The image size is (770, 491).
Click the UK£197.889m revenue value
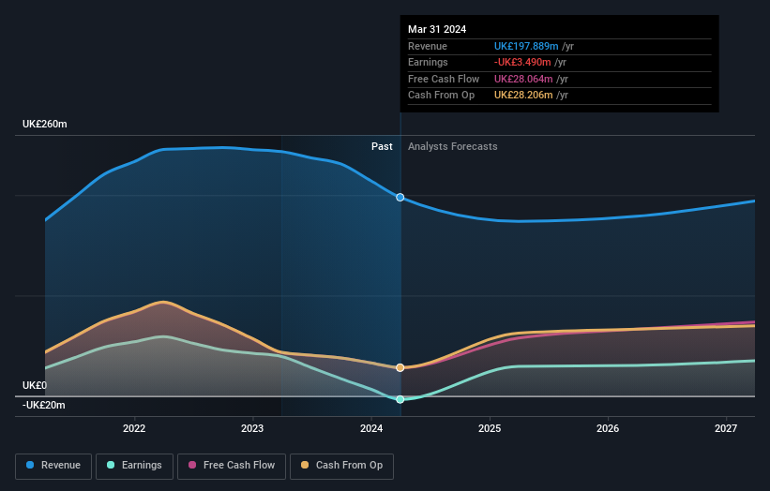tap(526, 46)
